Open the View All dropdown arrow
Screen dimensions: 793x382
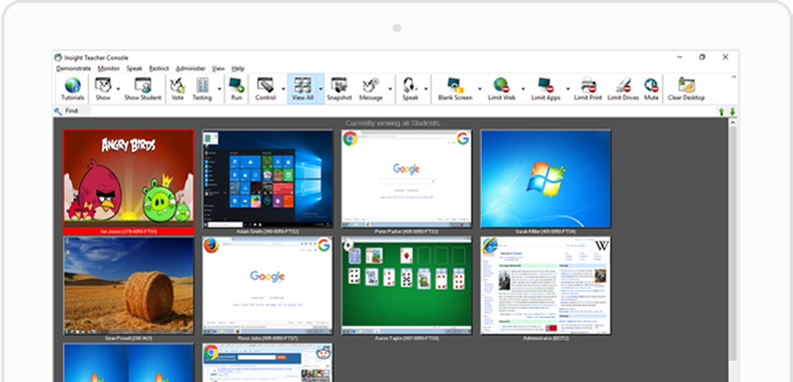click(x=320, y=89)
